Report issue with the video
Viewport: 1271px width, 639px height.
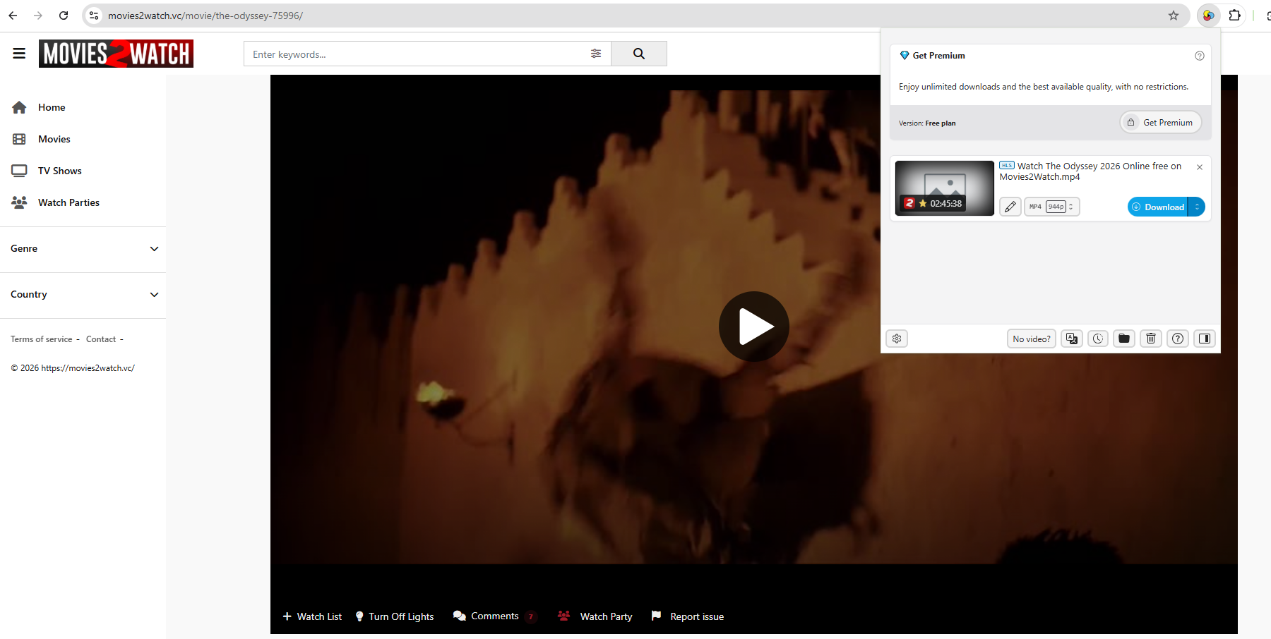tap(688, 616)
